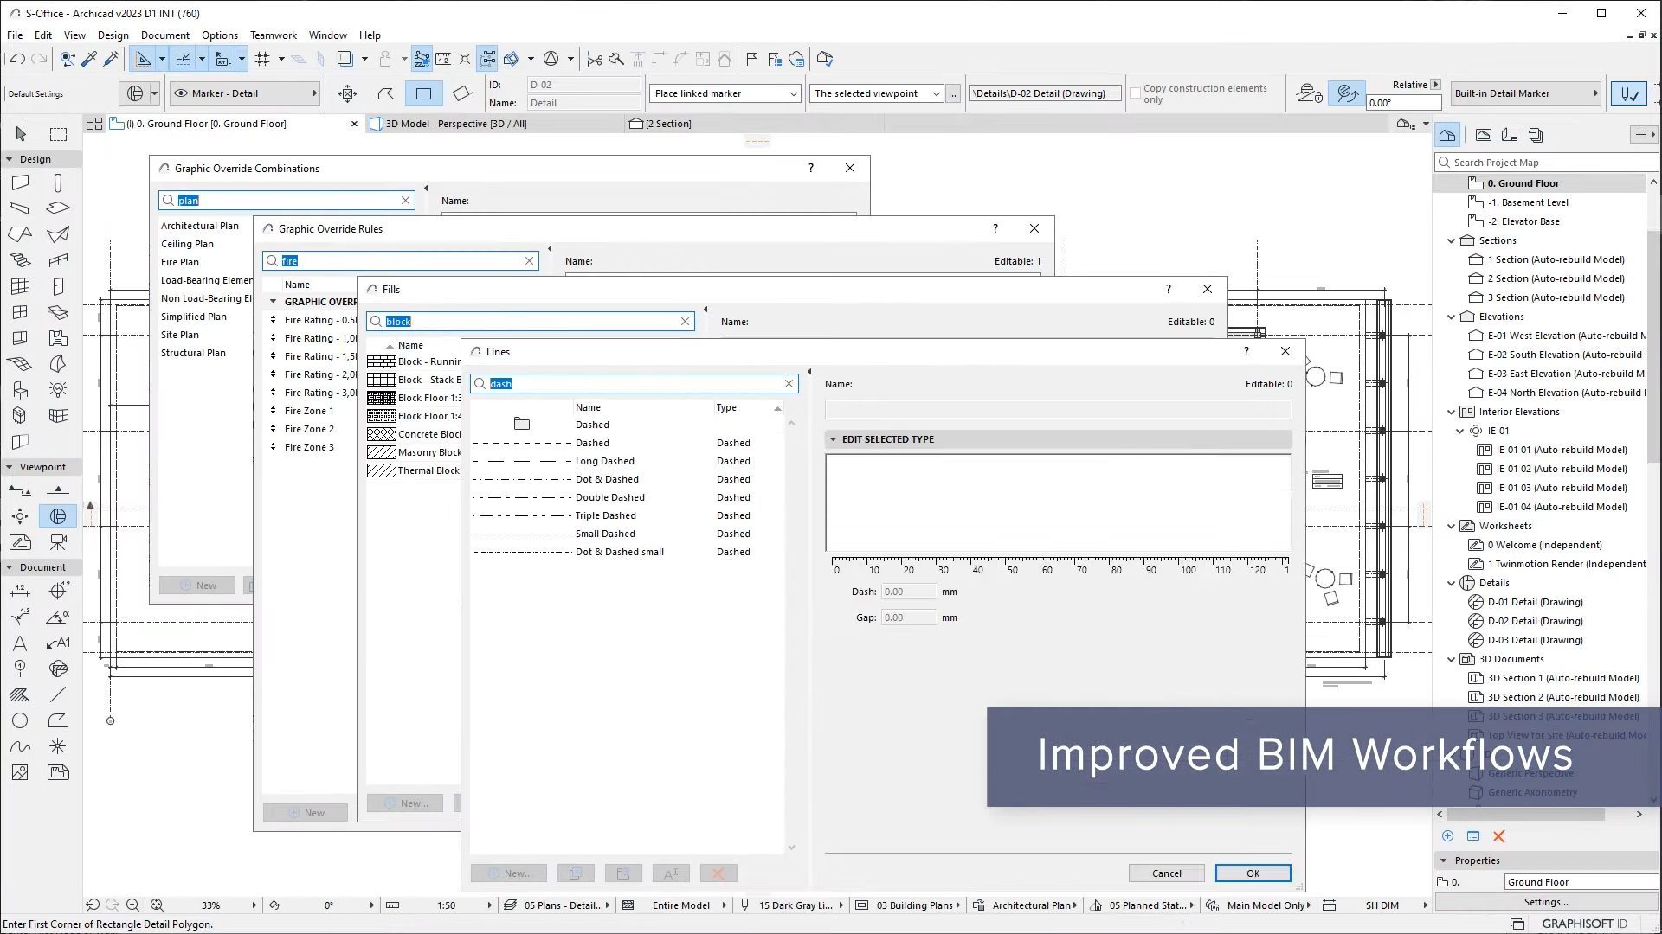Collapse the Properties section in Navigator
This screenshot has height=934, width=1662.
[x=1443, y=860]
